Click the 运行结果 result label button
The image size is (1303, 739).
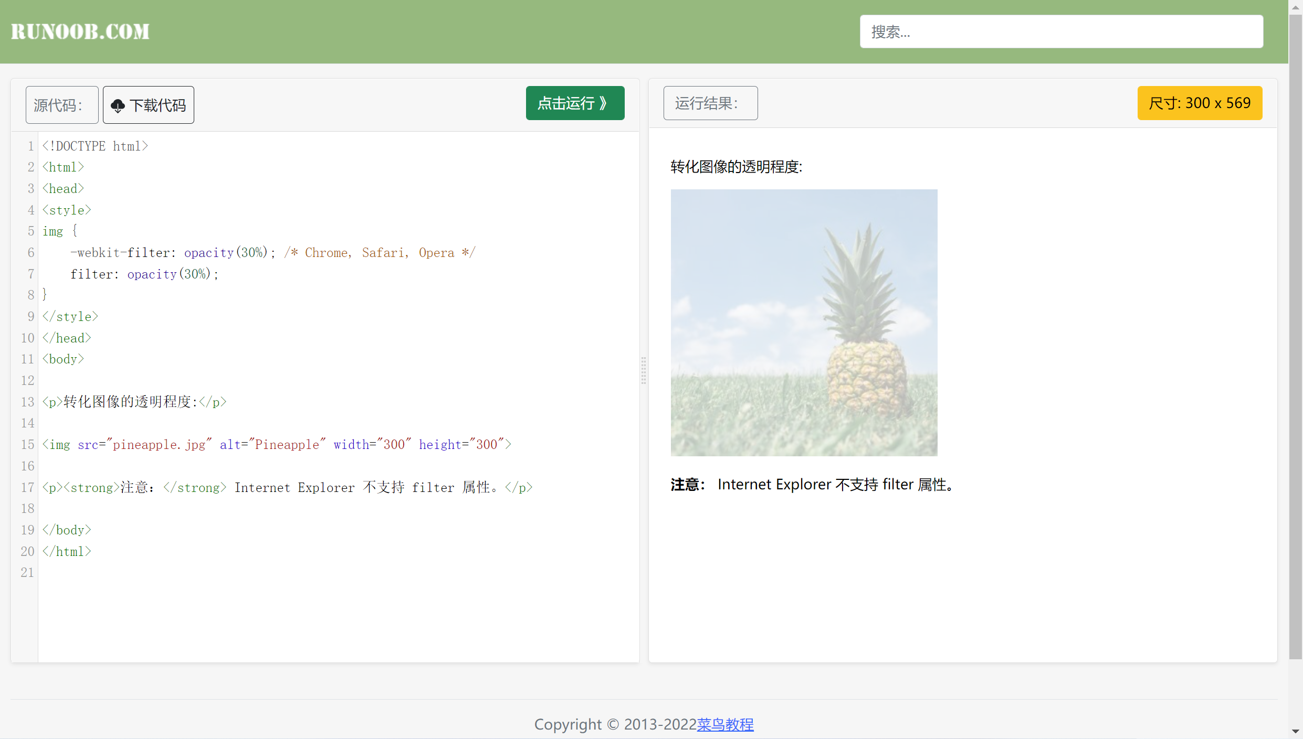point(710,103)
